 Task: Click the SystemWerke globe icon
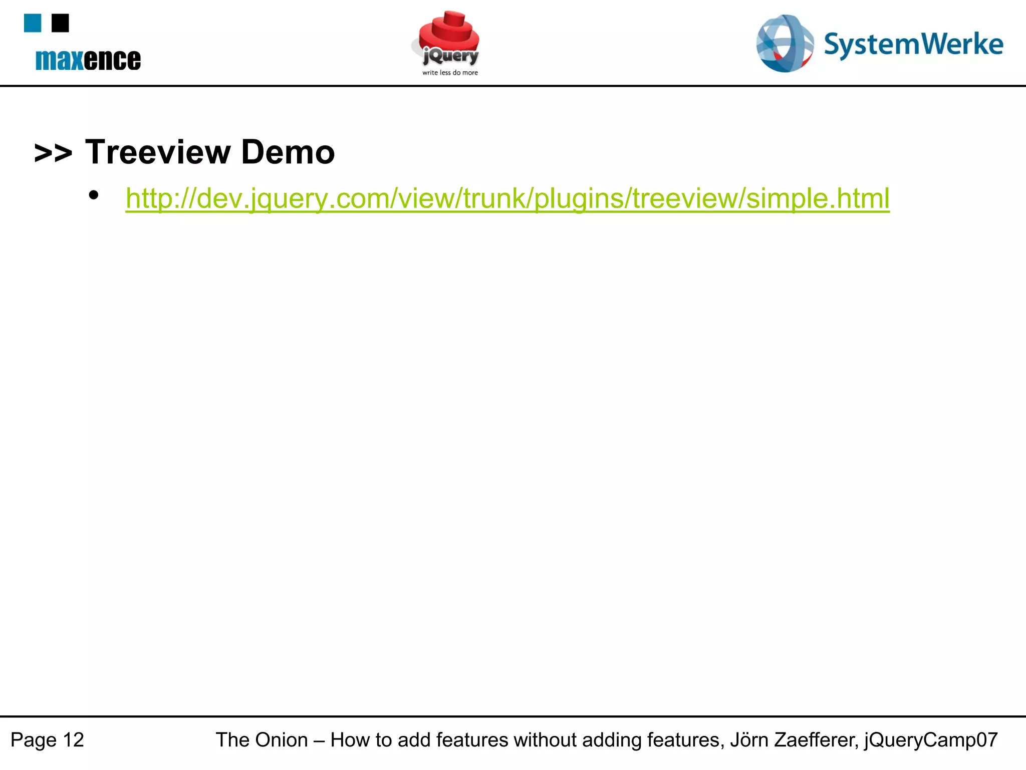coord(784,44)
